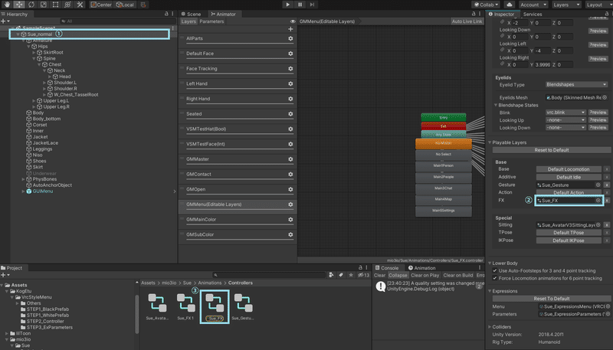Open settings gear for Left Hand layer
Image resolution: width=613 pixels, height=350 pixels.
click(290, 83)
